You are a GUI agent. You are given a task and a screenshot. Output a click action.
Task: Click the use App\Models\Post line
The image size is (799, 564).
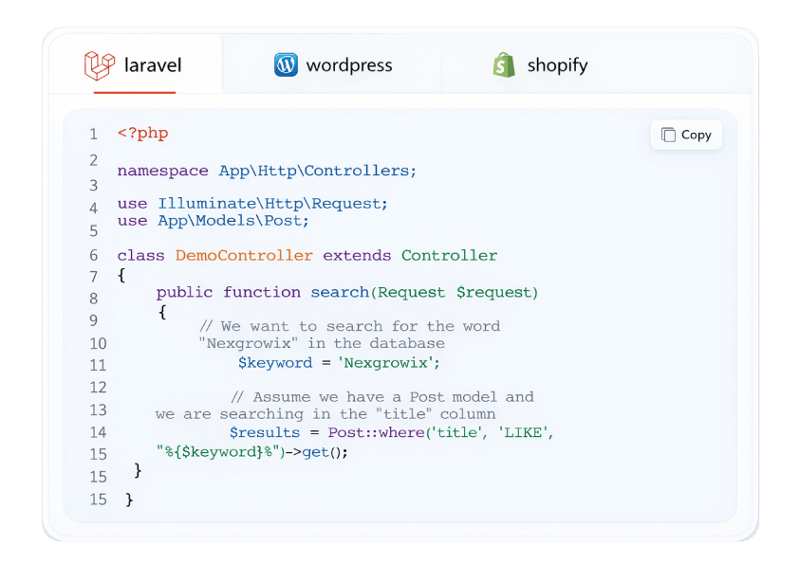pyautogui.click(x=214, y=220)
